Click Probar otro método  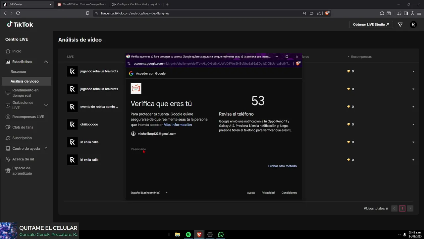tap(283, 166)
